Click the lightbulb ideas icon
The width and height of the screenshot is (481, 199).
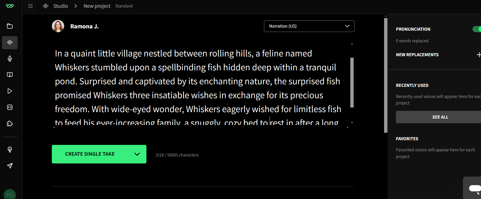10,150
